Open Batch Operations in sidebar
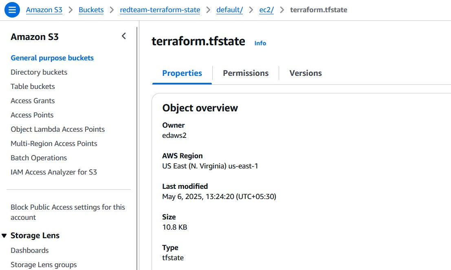This screenshot has height=270, width=451. (x=39, y=158)
